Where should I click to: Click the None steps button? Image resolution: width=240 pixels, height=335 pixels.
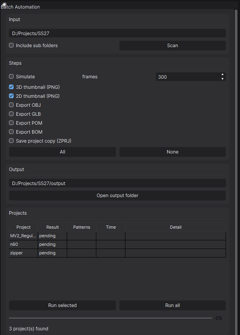click(x=172, y=152)
